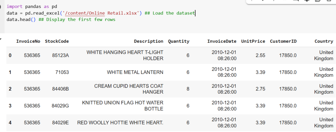The height and width of the screenshot is (132, 336).
Task: Select row index 4 in the table
Action: (x=10, y=122)
